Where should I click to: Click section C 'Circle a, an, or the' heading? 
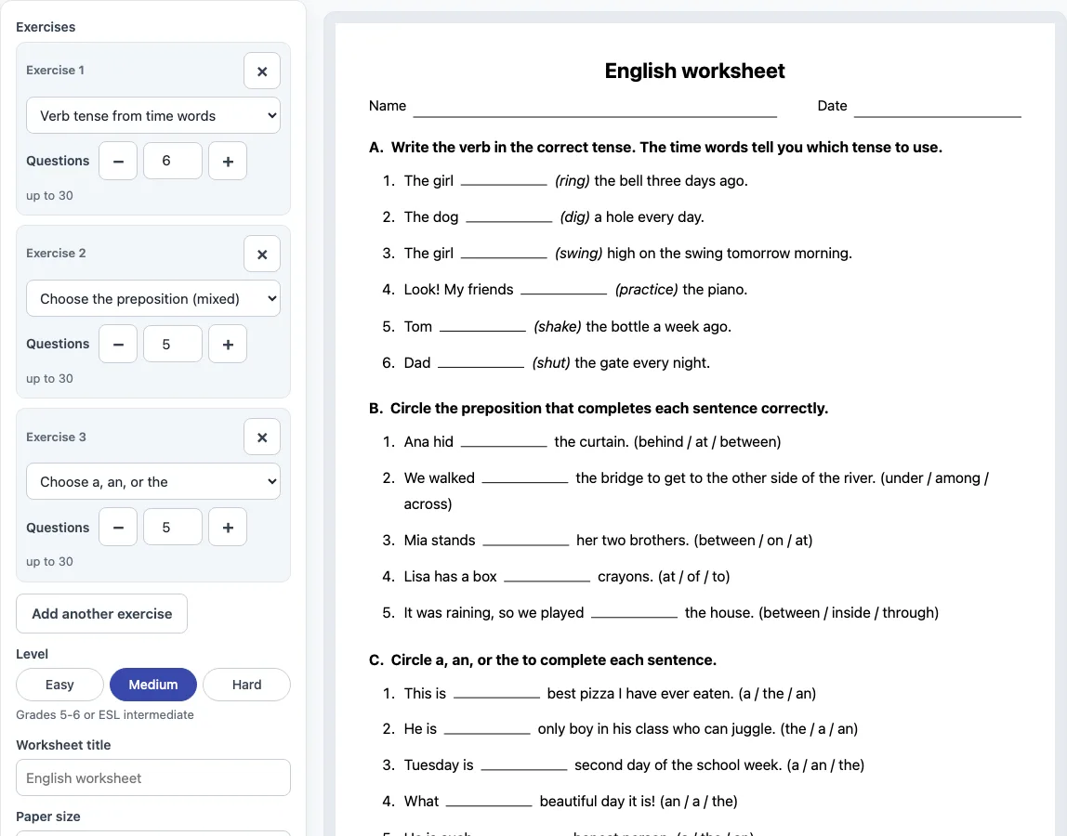[543, 660]
